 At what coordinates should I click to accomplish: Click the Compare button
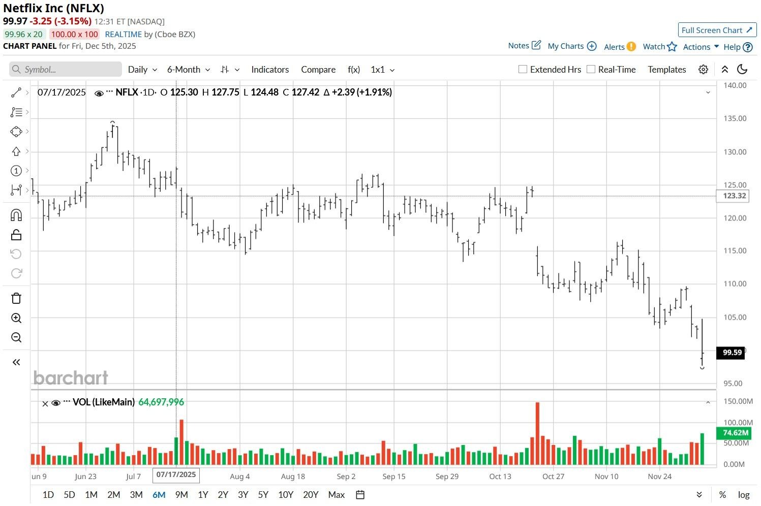point(318,70)
